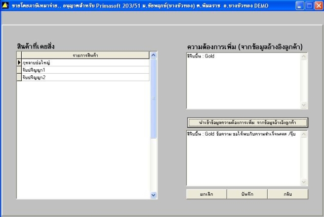The height and width of the screenshot is (217, 324).
Task: Import additional requirements from customer reference button
Action: 248,123
